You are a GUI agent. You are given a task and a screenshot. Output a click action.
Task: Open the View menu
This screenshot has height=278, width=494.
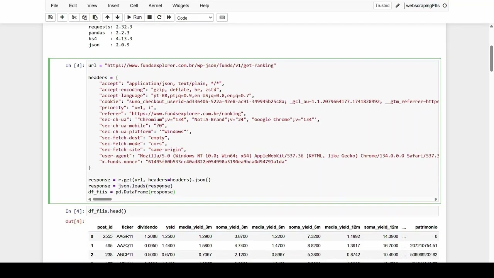pyautogui.click(x=92, y=5)
